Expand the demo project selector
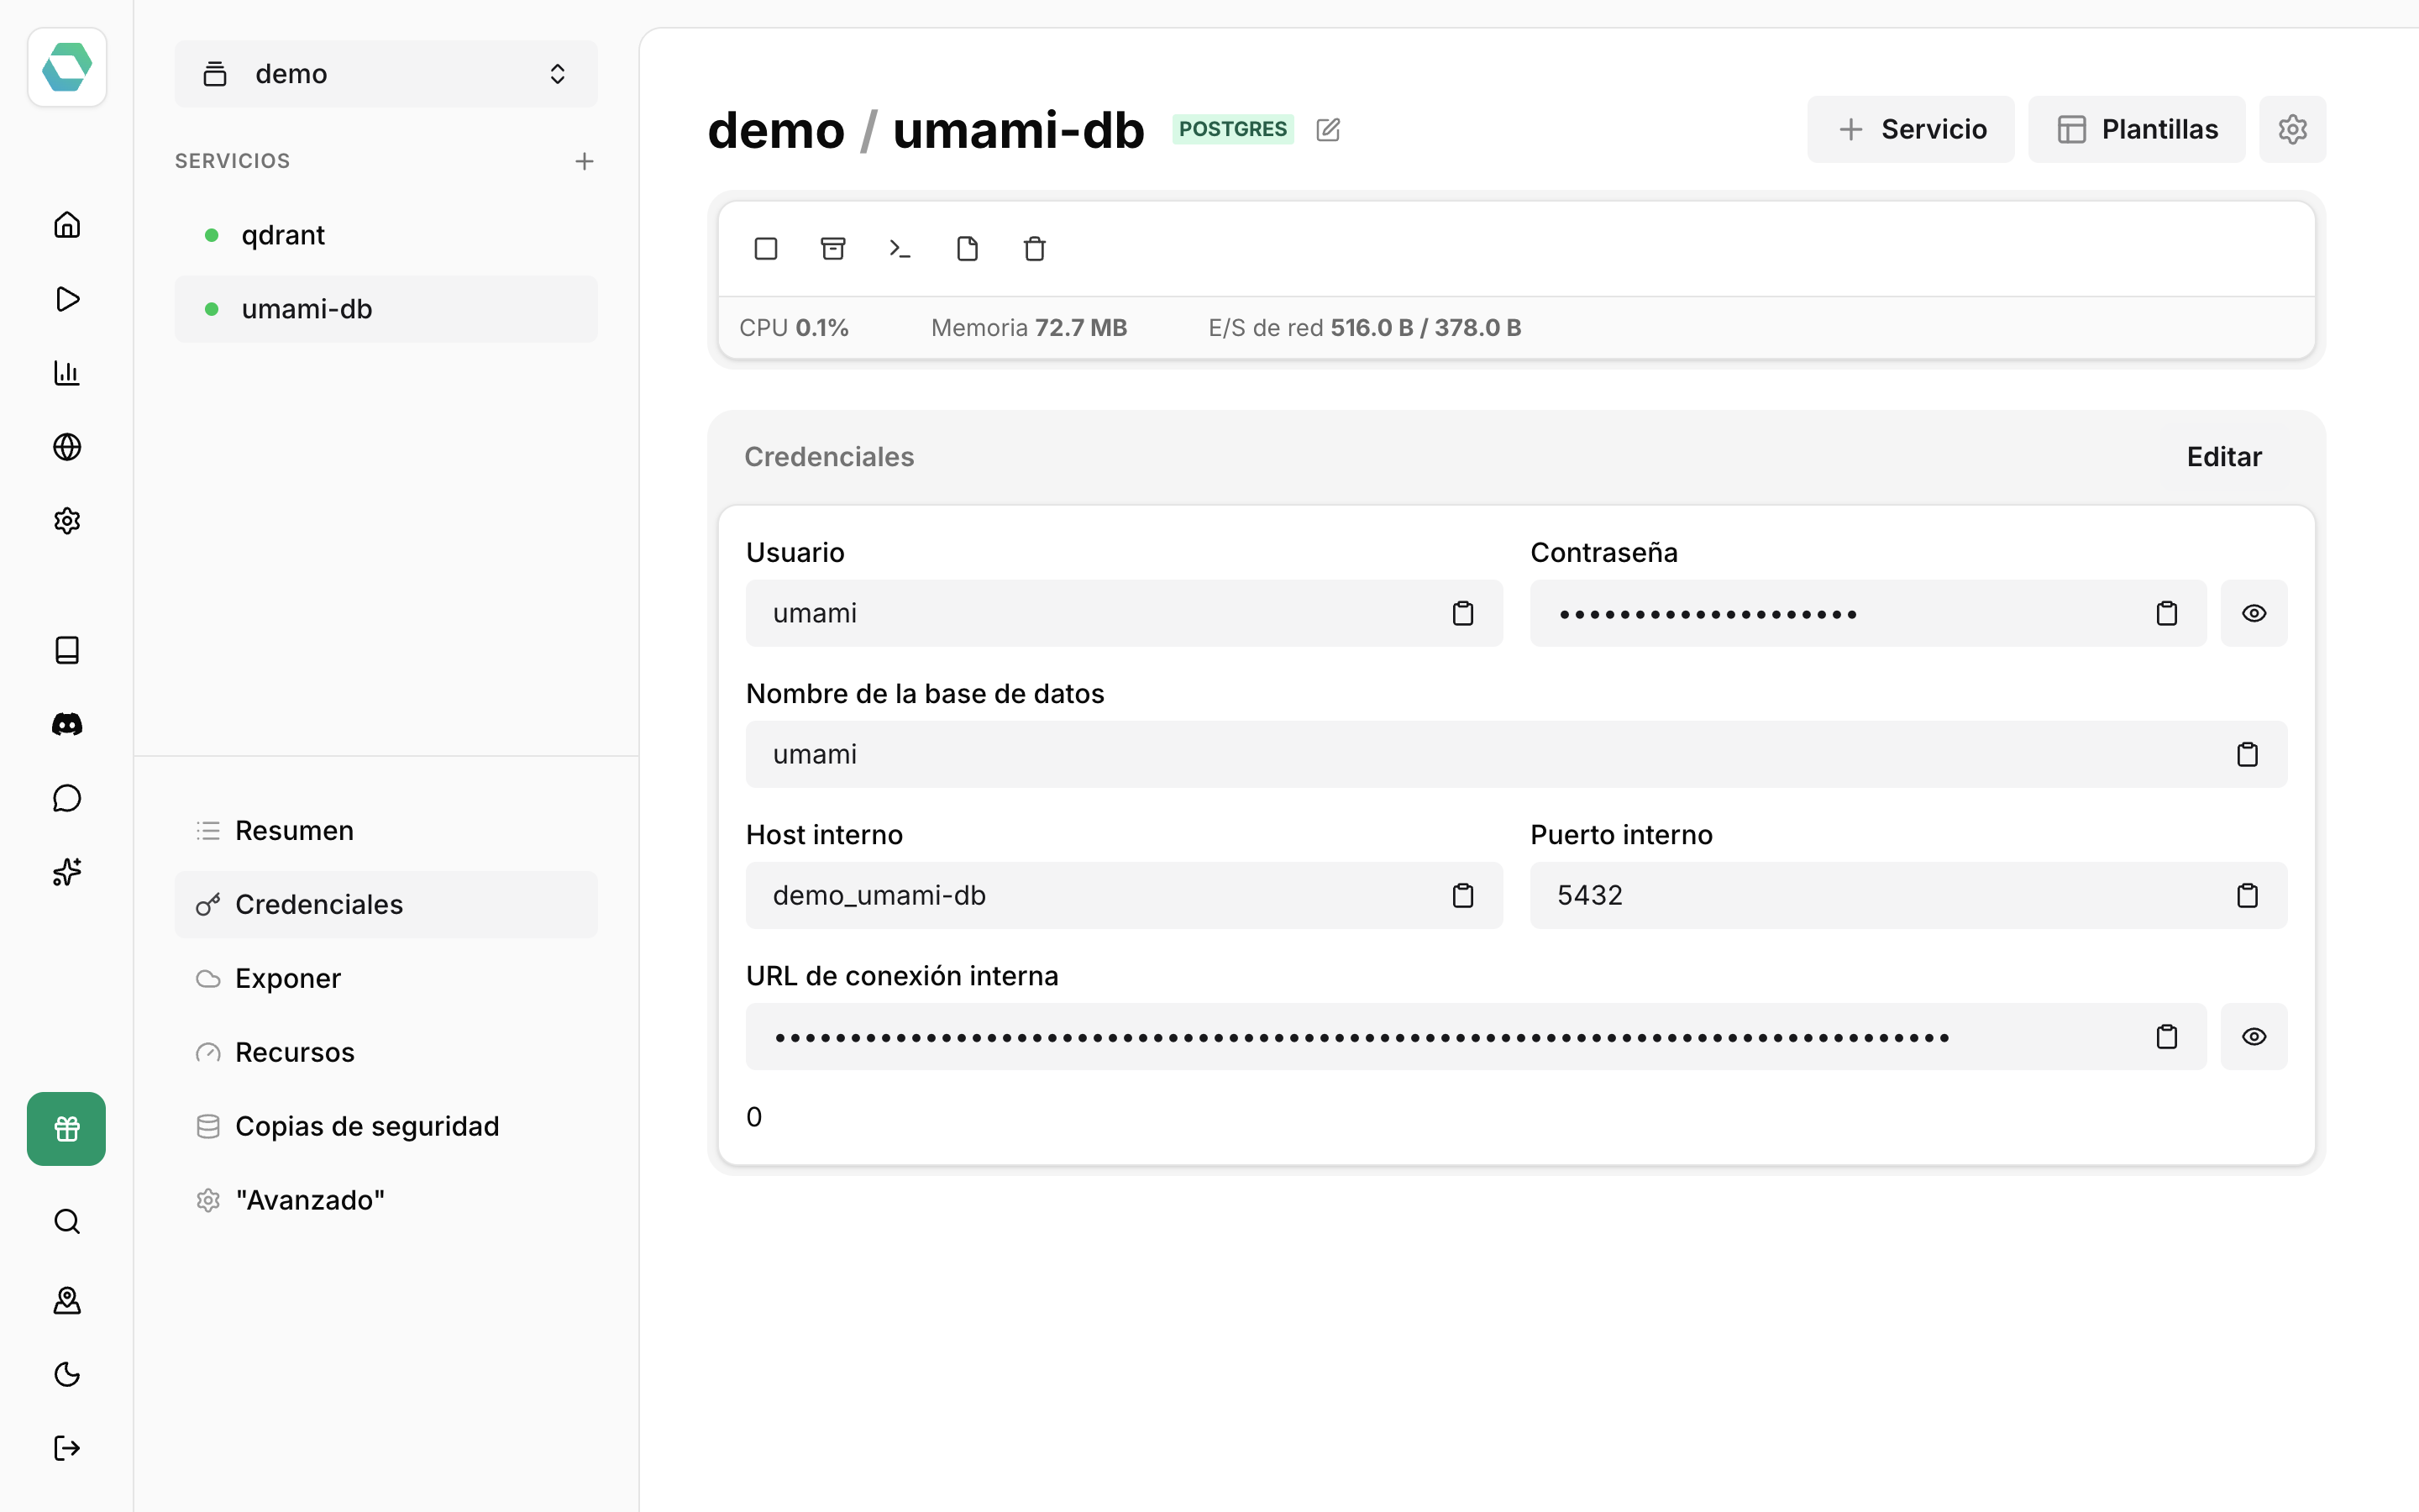This screenshot has width=2419, height=1512. 386,74
